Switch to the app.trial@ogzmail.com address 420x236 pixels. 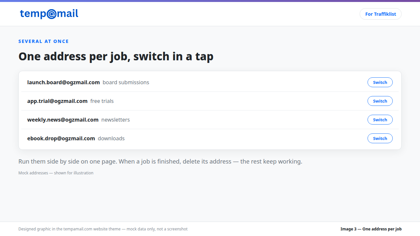point(380,101)
